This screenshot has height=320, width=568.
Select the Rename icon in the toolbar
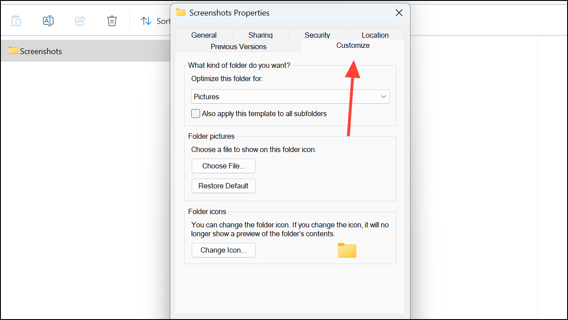[48, 20]
